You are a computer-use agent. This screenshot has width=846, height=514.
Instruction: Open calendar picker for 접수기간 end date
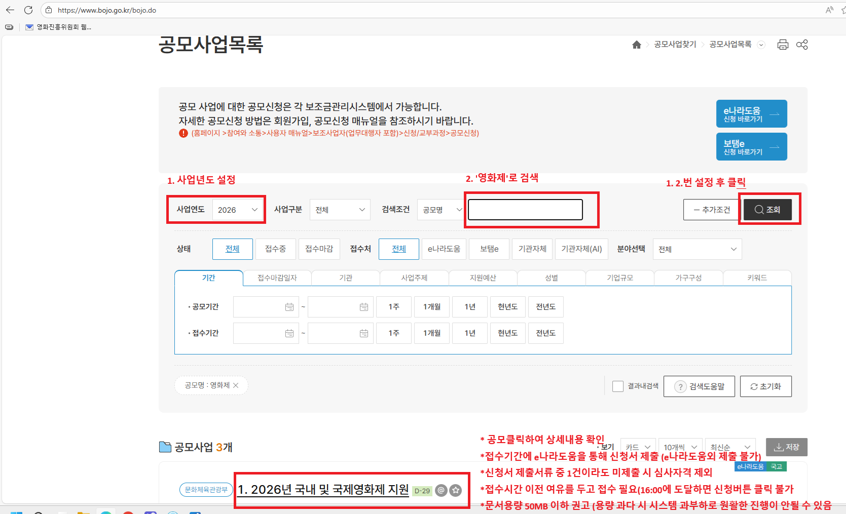(364, 333)
